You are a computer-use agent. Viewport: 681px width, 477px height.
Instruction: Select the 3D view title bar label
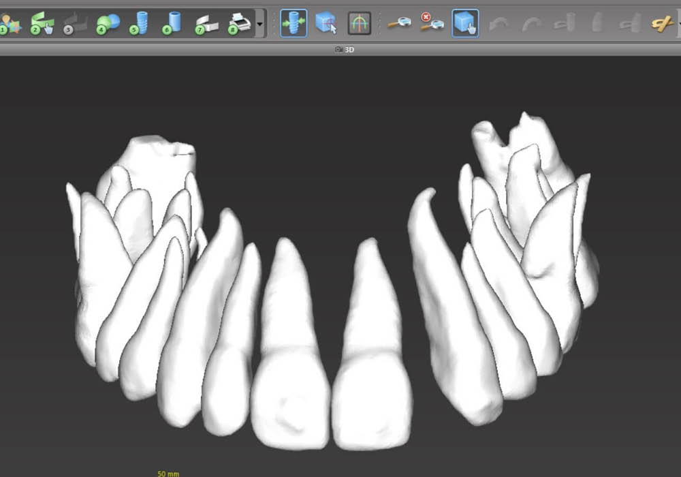(345, 50)
